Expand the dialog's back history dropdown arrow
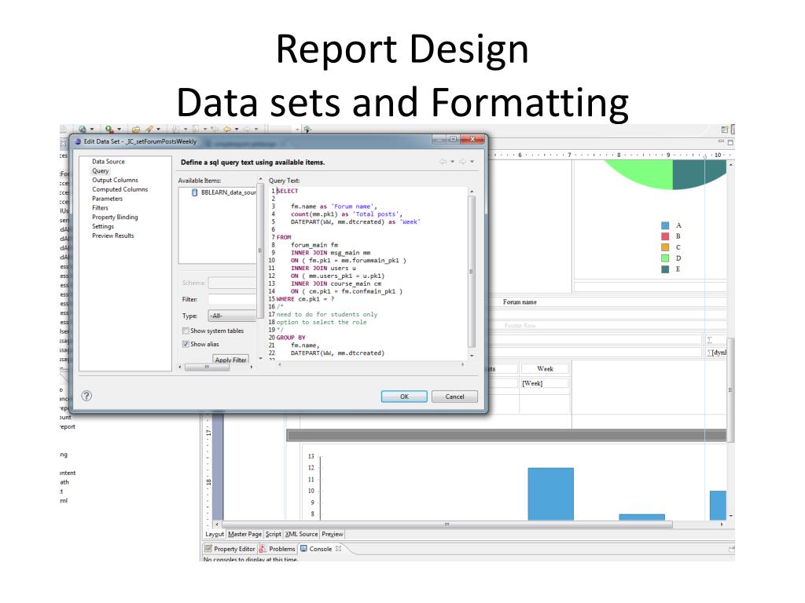Viewport: 805px width, 603px height. coord(452,162)
